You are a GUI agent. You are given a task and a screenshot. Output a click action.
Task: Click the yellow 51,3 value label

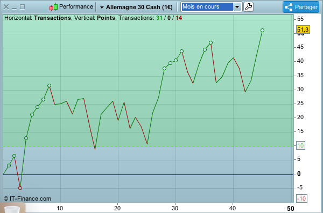(x=303, y=30)
